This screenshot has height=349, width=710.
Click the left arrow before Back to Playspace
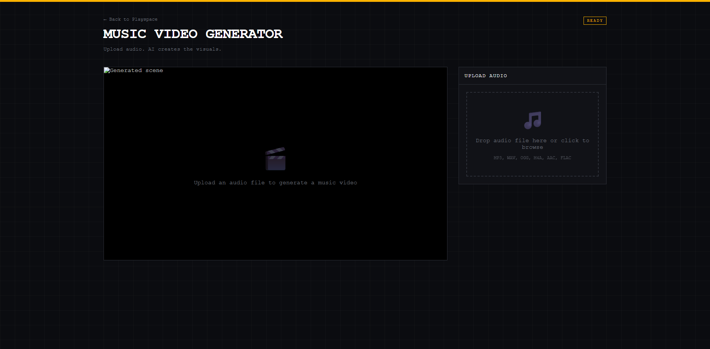105,19
